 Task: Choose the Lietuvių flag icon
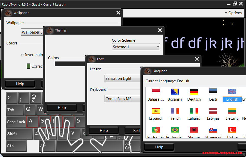[x=232, y=111]
